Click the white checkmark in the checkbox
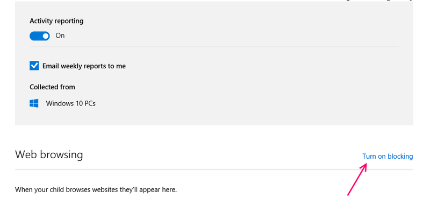 click(x=34, y=66)
